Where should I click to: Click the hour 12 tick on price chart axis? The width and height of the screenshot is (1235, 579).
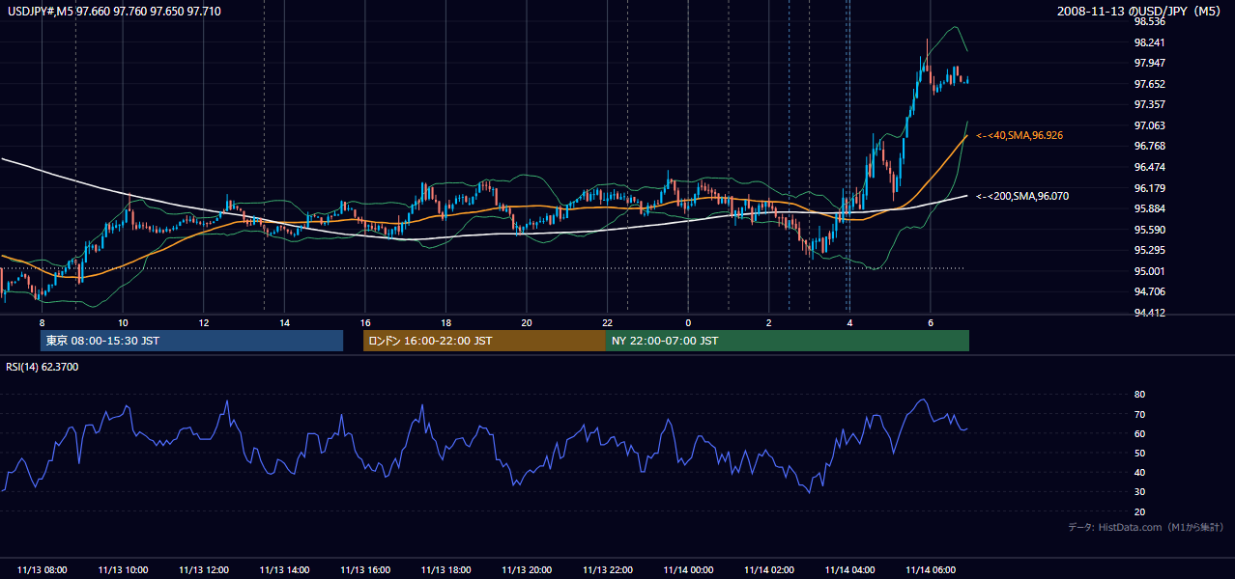203,321
